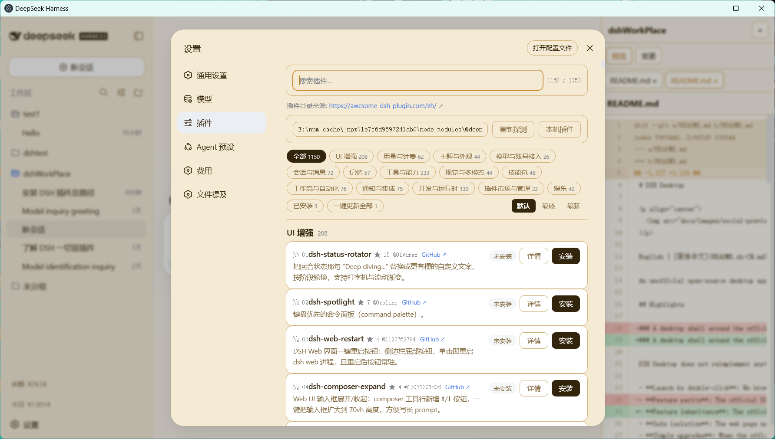
Task: Click the star icon beside dsh-composer-expand
Action: point(392,387)
